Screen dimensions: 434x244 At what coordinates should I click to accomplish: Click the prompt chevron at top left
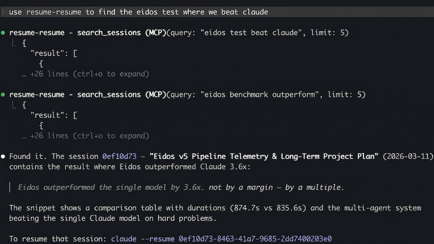4,12
